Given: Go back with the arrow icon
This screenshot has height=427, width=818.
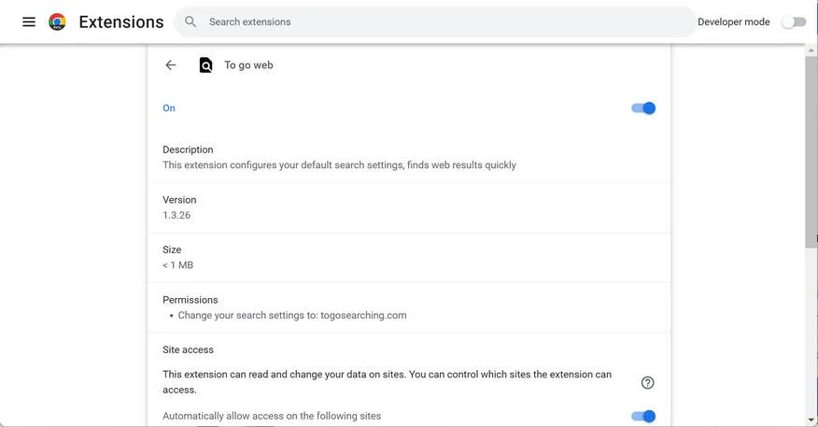Looking at the screenshot, I should point(171,65).
